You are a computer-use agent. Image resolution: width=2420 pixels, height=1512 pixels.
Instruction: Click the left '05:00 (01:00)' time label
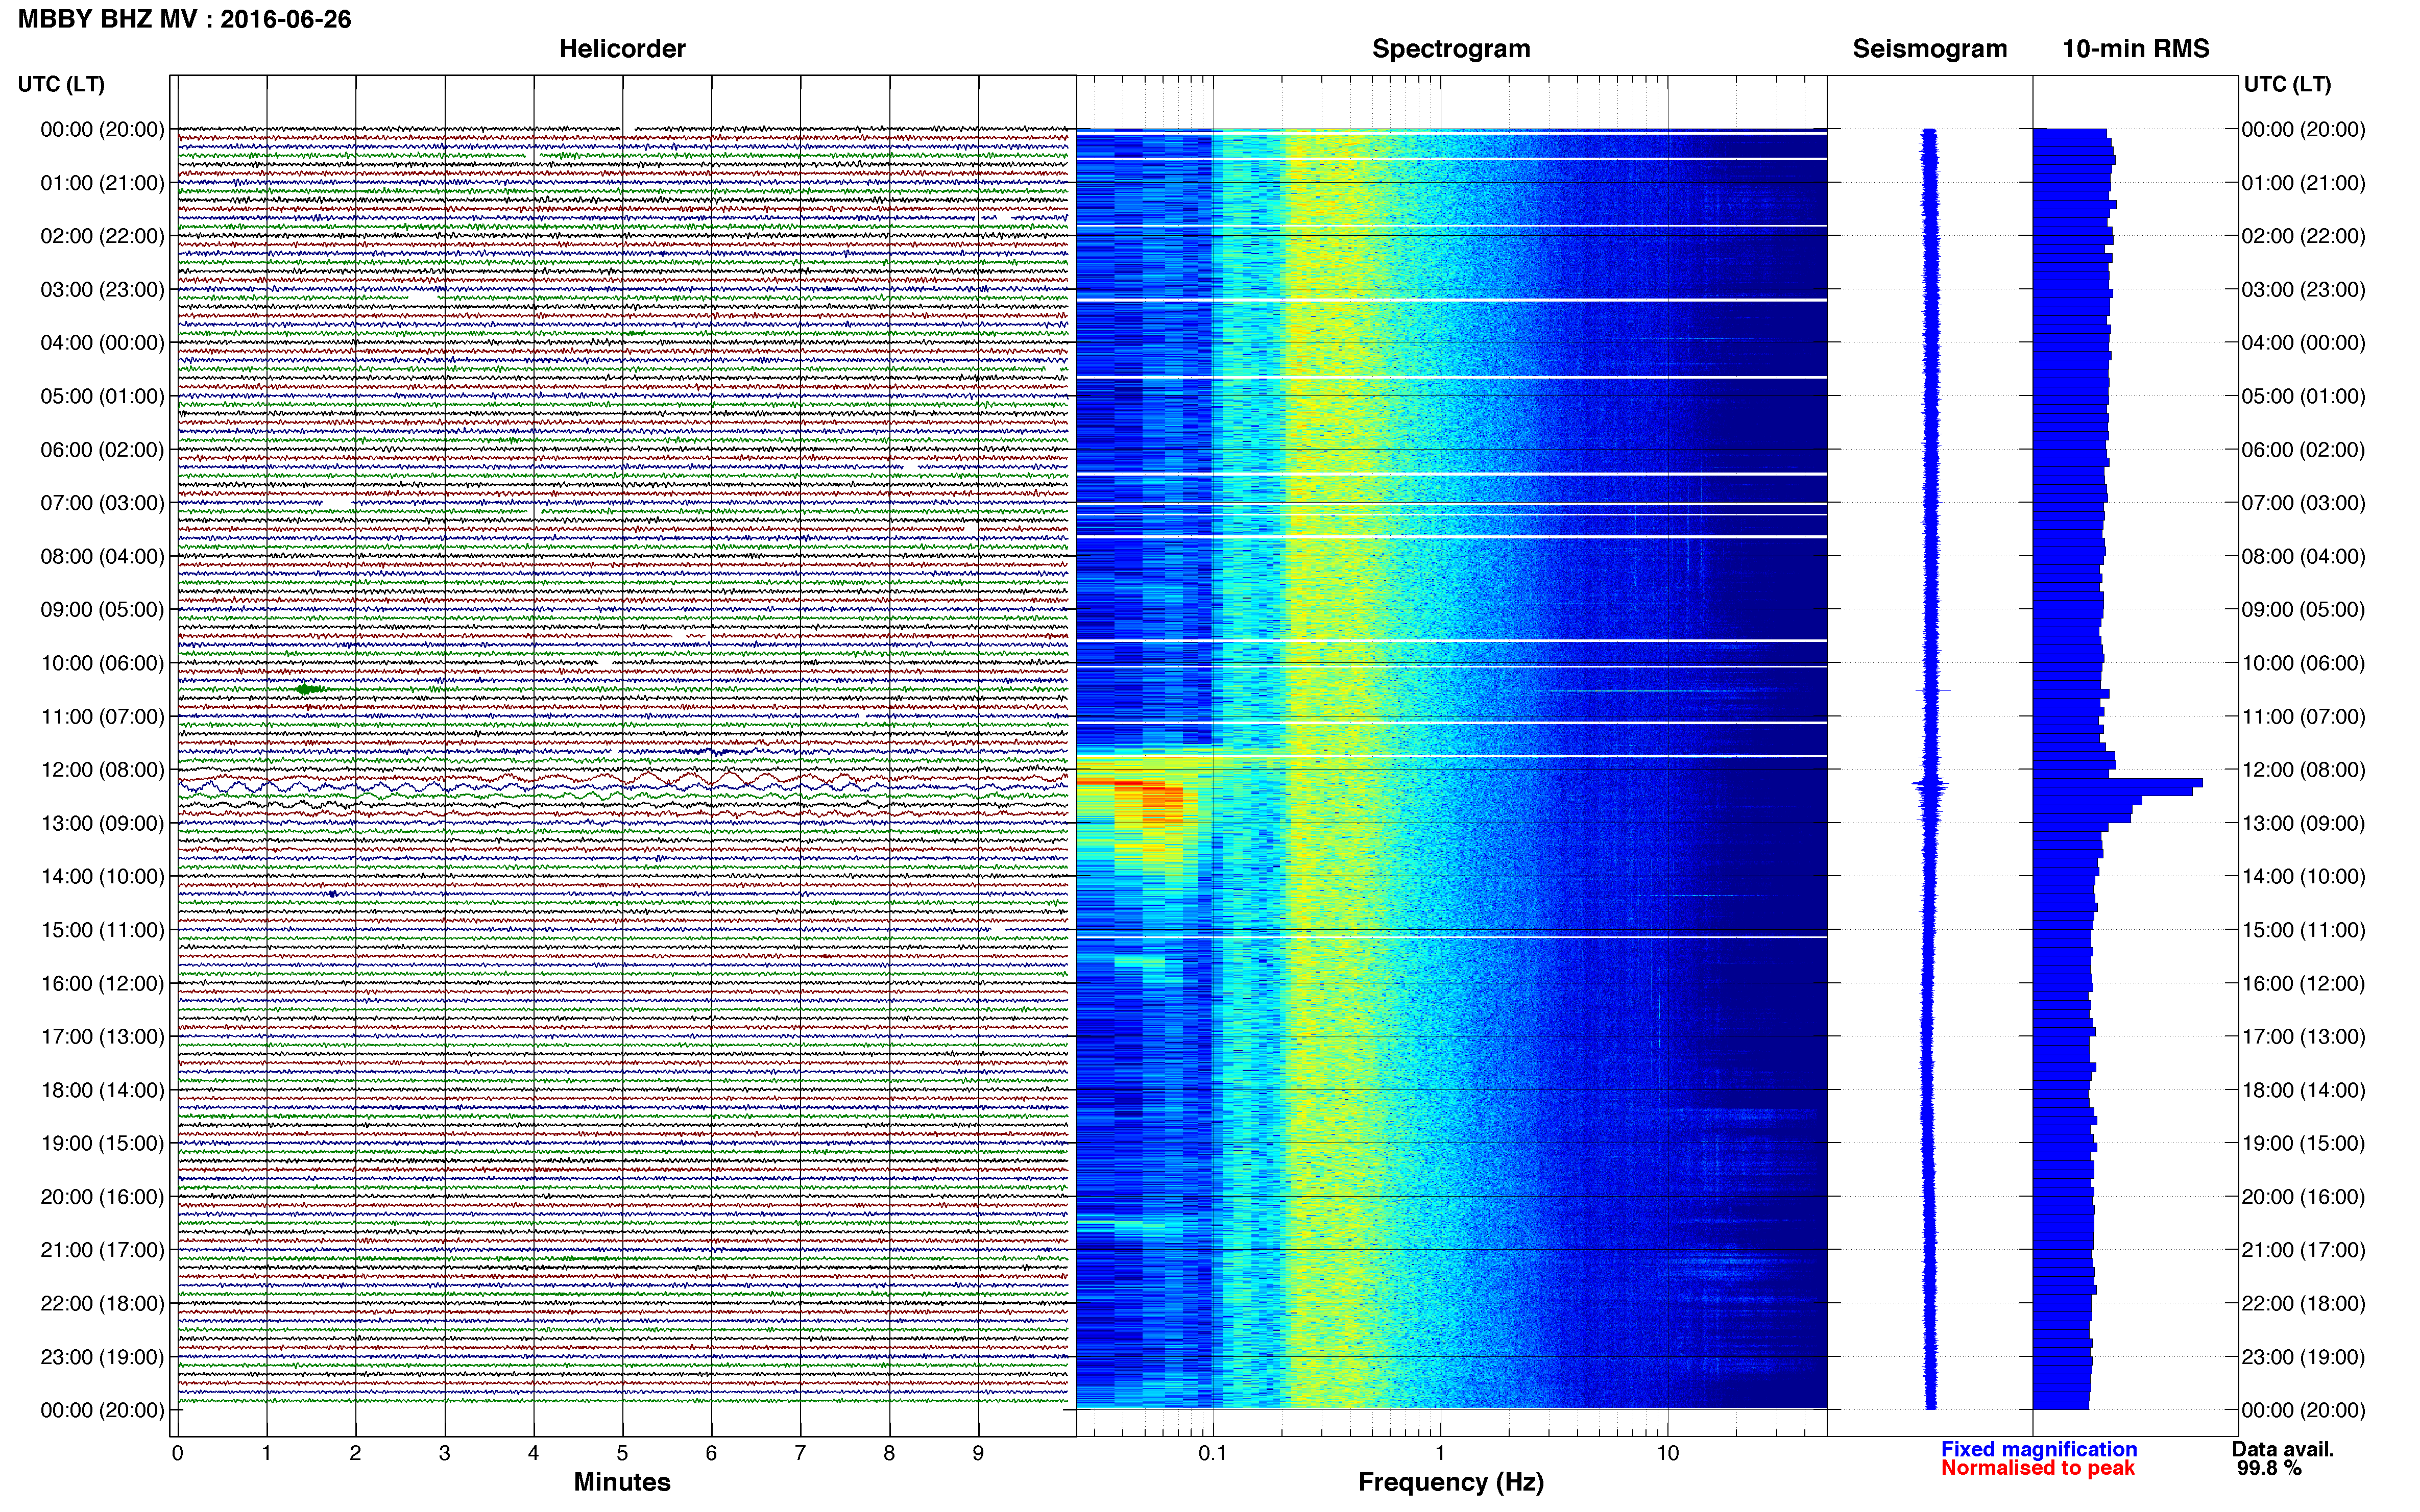click(102, 396)
